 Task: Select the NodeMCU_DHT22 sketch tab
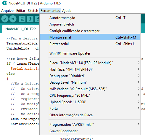(x=20, y=29)
